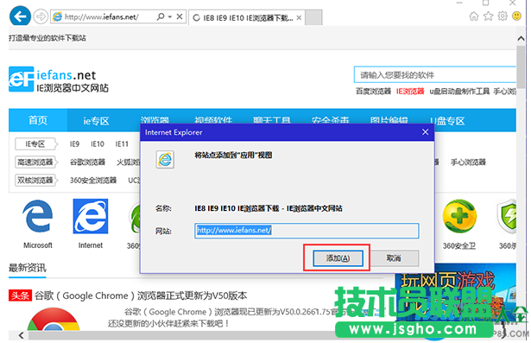Screen dimensions: 531x343
Task: Open the red IE浏览器 hot link
Action: coord(410,92)
